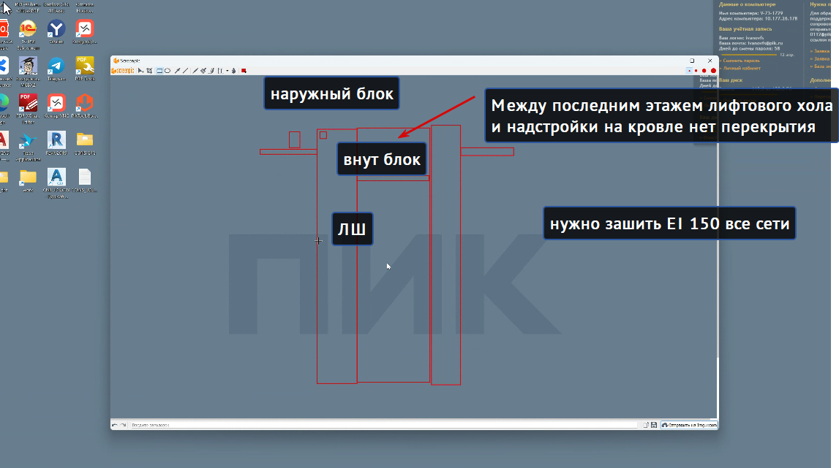Select the marker brush tool
Viewport: 839px width, 468px height.
coord(203,71)
